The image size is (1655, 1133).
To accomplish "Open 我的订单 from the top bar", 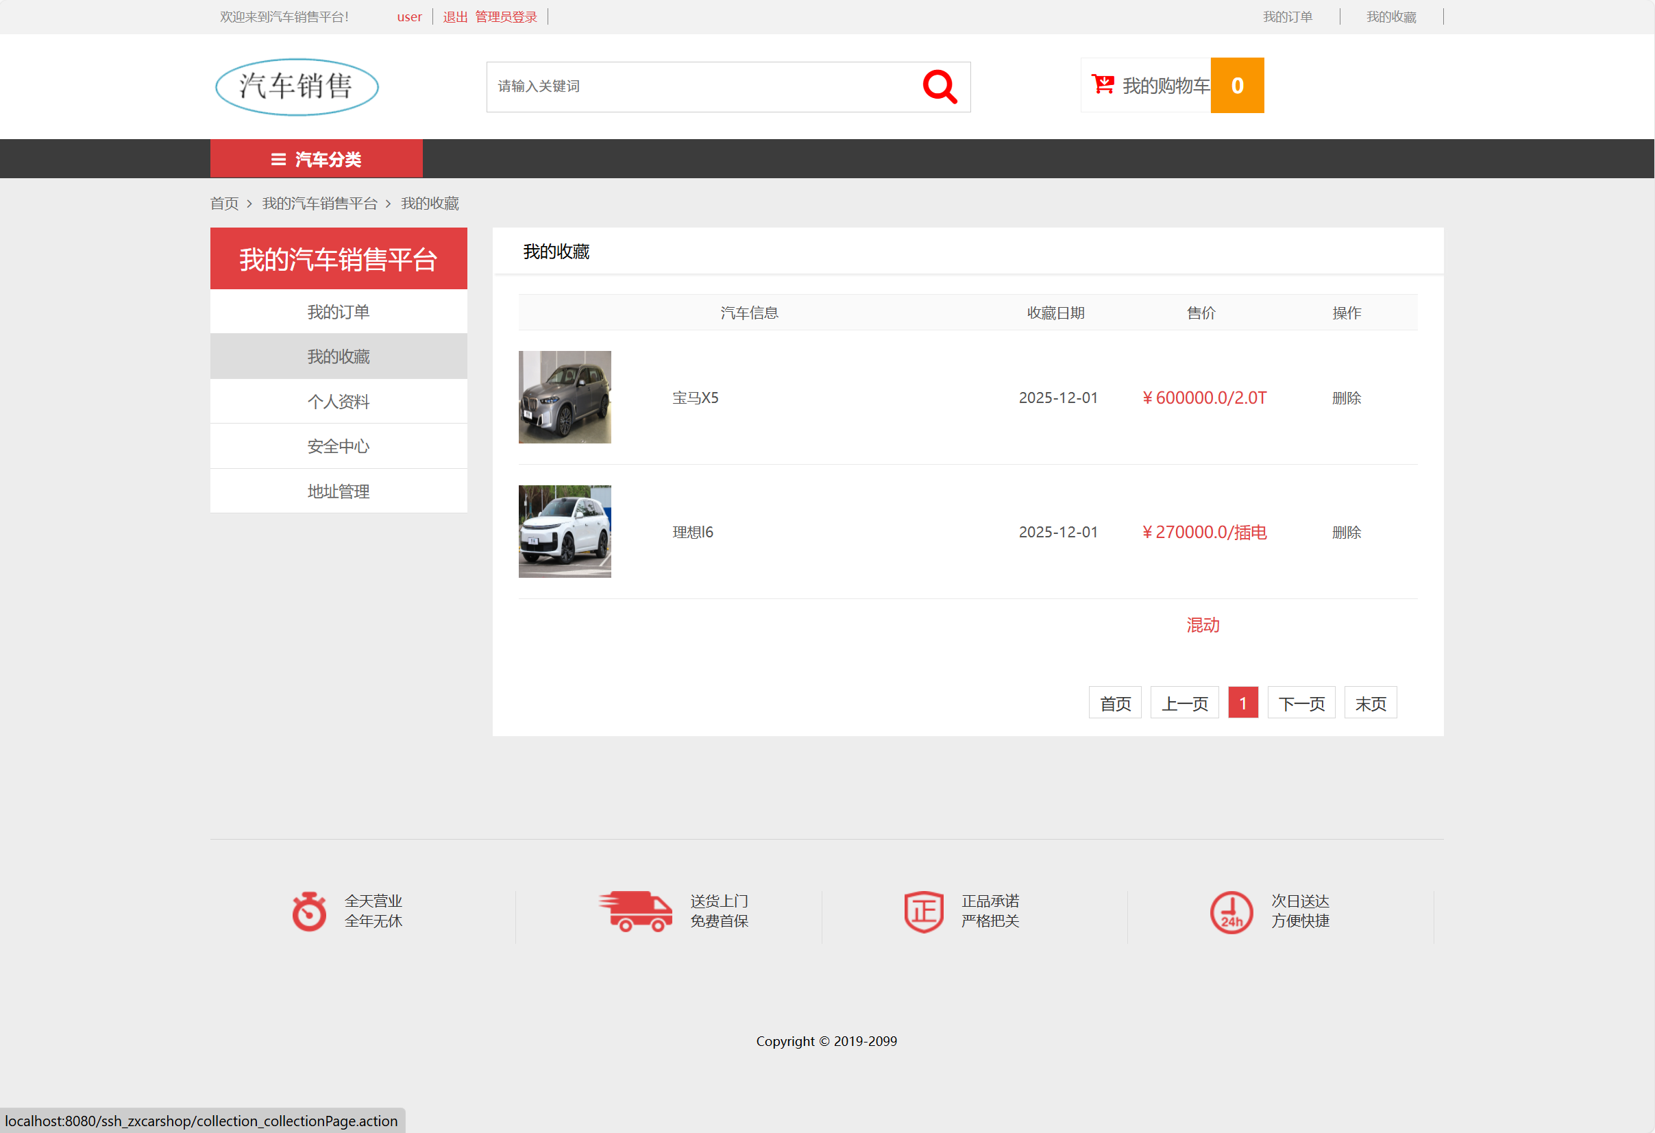I will pyautogui.click(x=1287, y=16).
